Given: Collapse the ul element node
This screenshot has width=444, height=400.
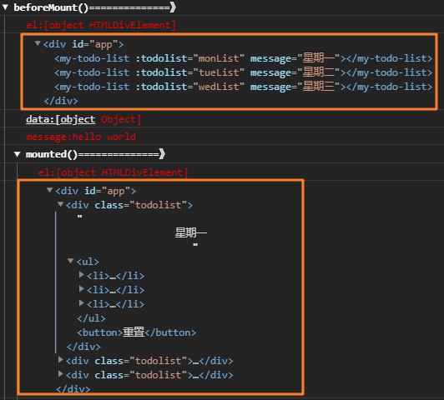Looking at the screenshot, I should pyautogui.click(x=70, y=261).
